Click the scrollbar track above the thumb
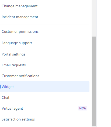 tap(94, 18)
